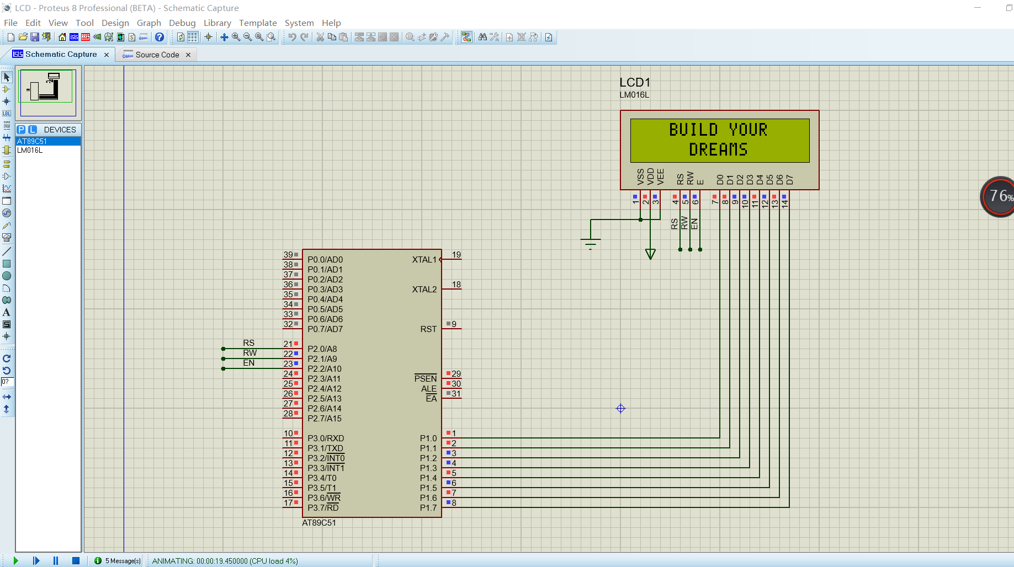1014x567 pixels.
Task: Click the Search and Tag binoculars icon
Action: coord(482,37)
